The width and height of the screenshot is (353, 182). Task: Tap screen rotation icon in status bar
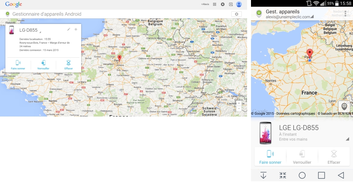click(x=309, y=4)
